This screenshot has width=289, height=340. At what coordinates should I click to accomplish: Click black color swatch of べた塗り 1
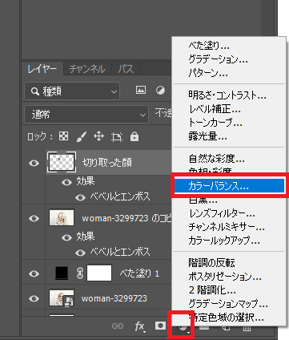tap(62, 273)
